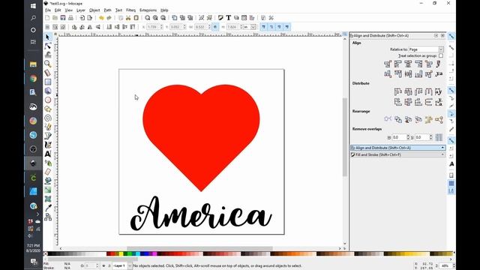Open the Filters menu
Screen dimensions: 480x270
(130, 10)
